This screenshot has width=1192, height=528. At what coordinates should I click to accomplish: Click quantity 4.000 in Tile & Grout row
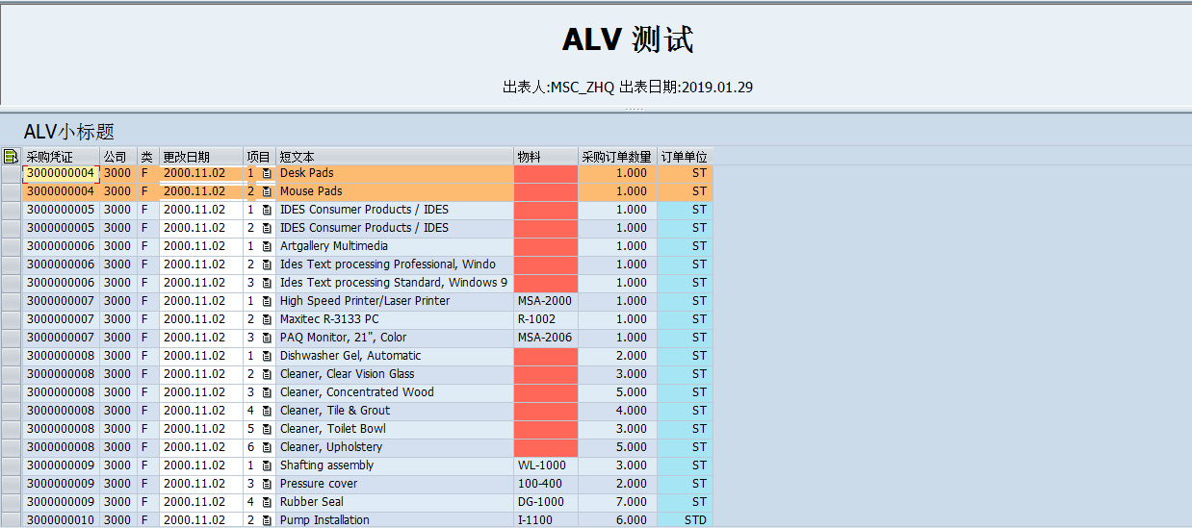pyautogui.click(x=617, y=411)
